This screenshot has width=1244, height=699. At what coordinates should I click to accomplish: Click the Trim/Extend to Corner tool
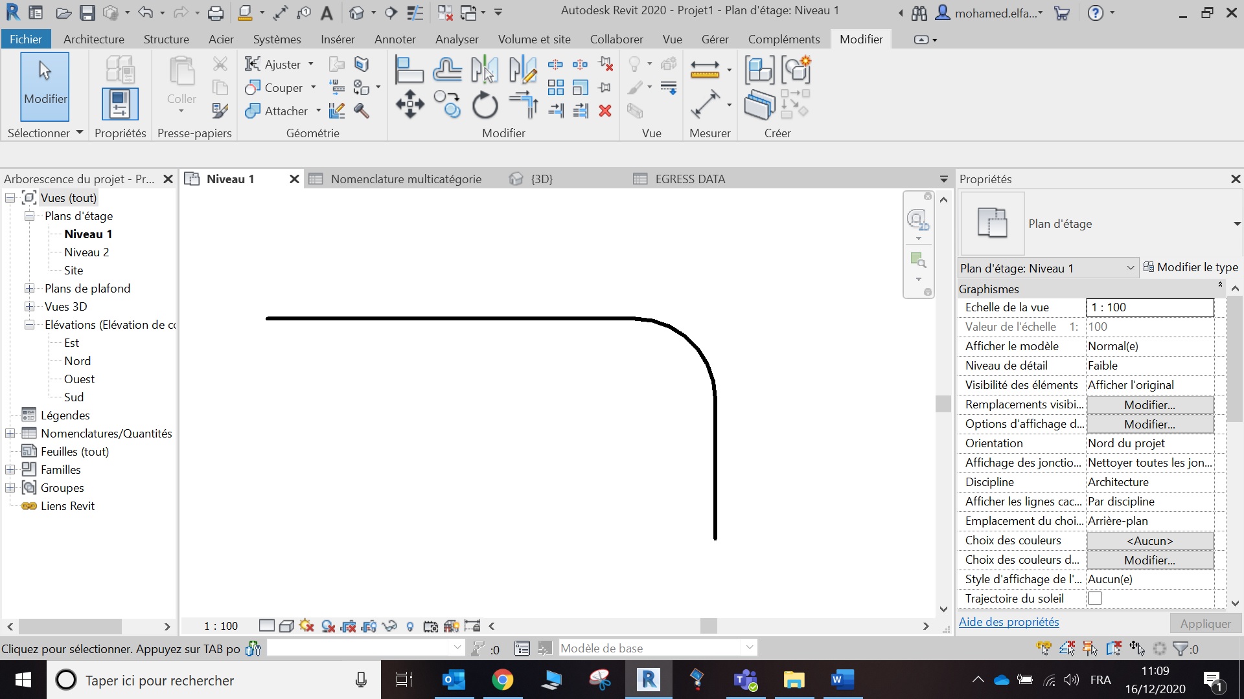(x=524, y=104)
